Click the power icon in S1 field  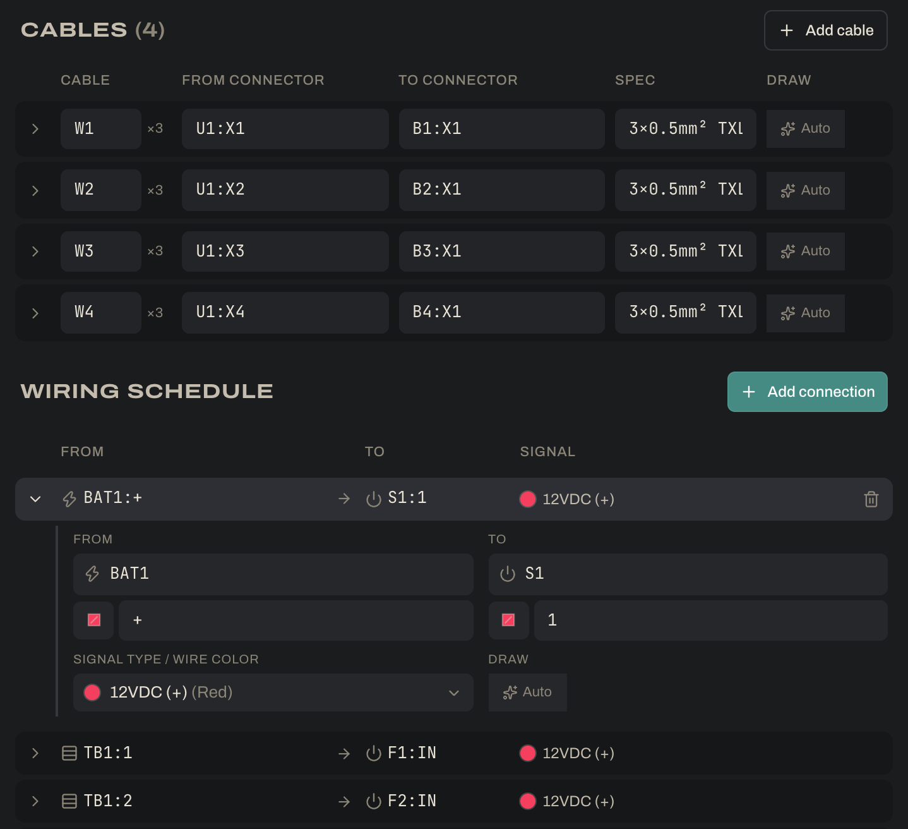point(508,574)
